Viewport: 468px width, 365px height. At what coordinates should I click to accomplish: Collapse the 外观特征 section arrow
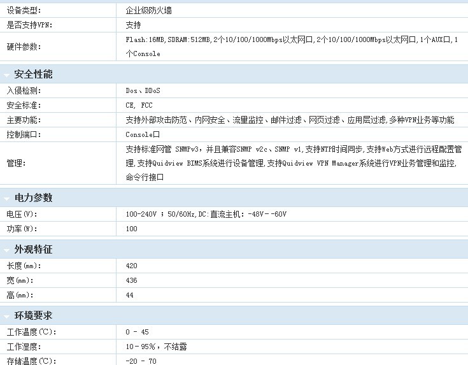point(6,250)
